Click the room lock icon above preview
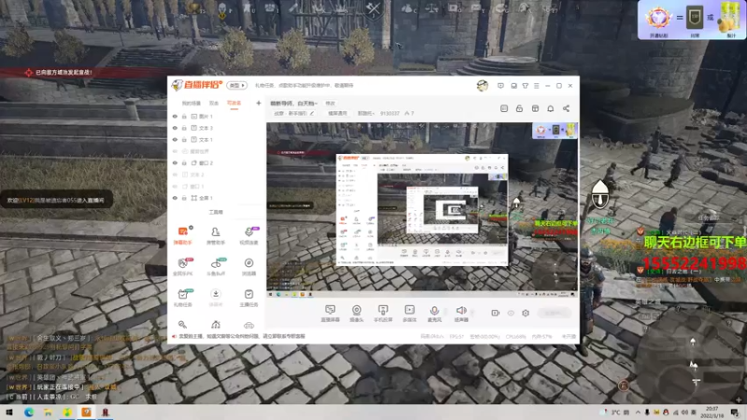This screenshot has width=747, height=420. pyautogui.click(x=519, y=108)
